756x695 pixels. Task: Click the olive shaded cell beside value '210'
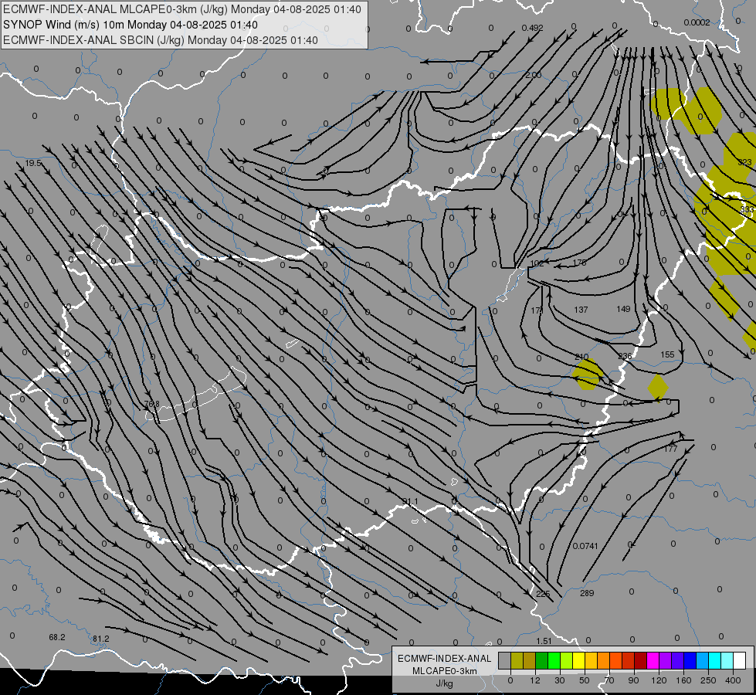588,375
